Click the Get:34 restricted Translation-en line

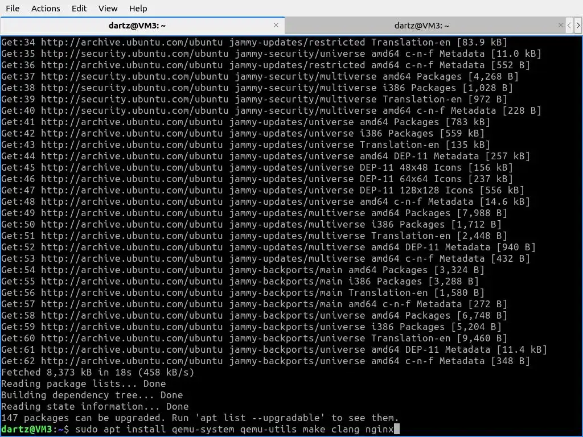click(x=254, y=42)
